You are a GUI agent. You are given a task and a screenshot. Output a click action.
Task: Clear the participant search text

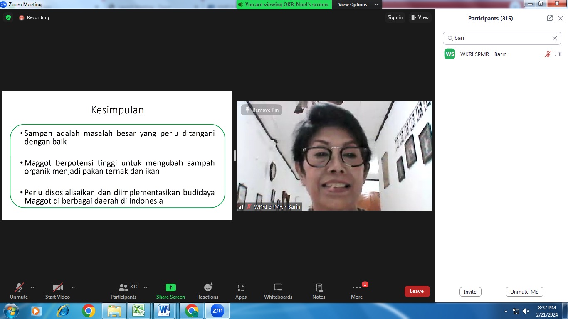click(x=554, y=38)
